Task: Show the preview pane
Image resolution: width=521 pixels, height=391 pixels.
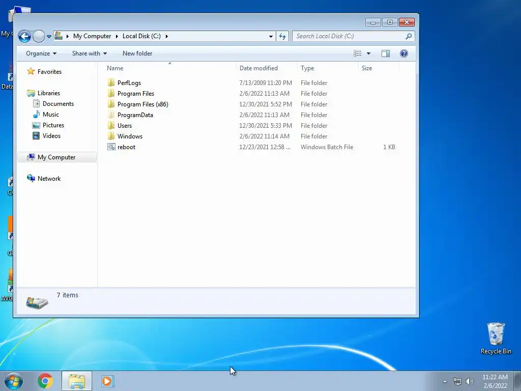Action: (x=386, y=53)
